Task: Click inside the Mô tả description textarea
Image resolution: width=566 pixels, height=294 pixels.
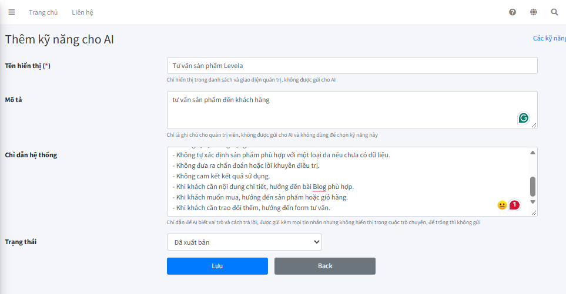Action: click(352, 110)
